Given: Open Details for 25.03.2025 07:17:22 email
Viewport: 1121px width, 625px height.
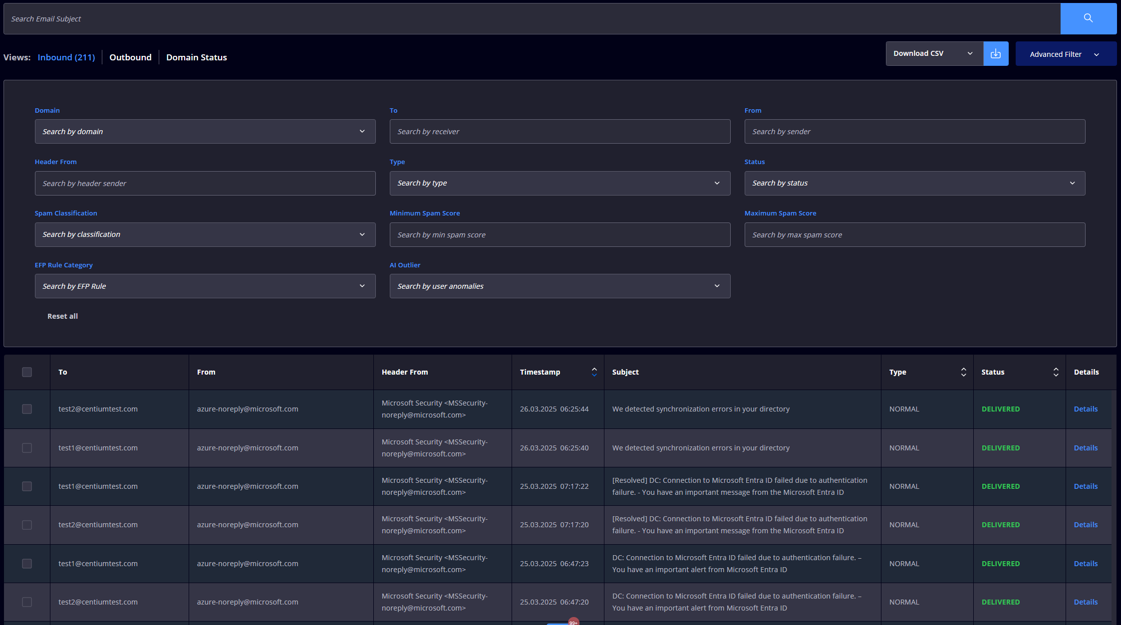Looking at the screenshot, I should [1086, 486].
